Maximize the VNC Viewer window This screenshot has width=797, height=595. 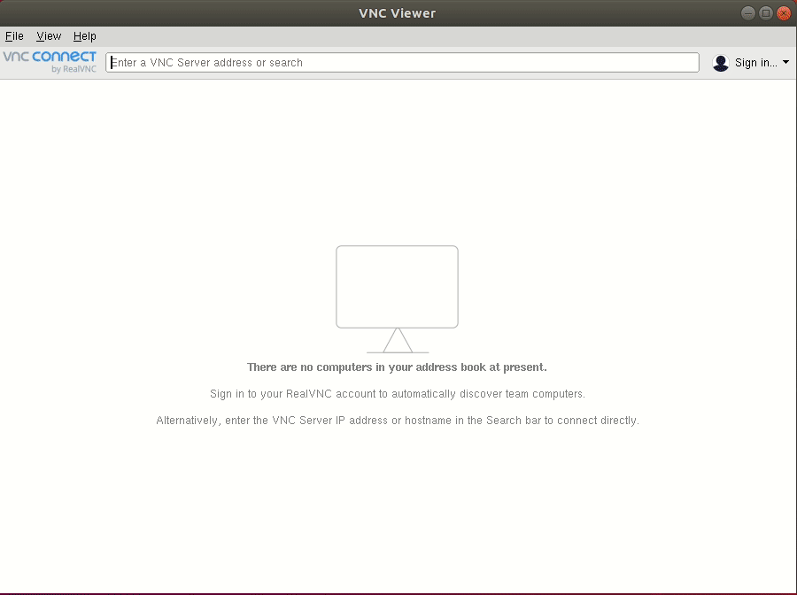tap(766, 13)
